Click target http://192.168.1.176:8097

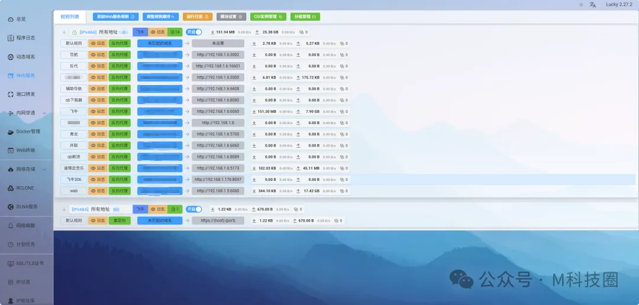pos(218,179)
